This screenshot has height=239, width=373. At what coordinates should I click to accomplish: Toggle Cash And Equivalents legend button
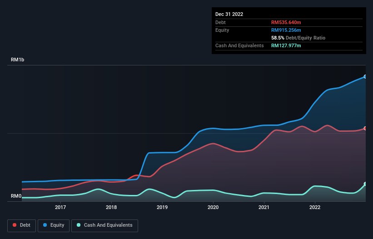coord(104,225)
